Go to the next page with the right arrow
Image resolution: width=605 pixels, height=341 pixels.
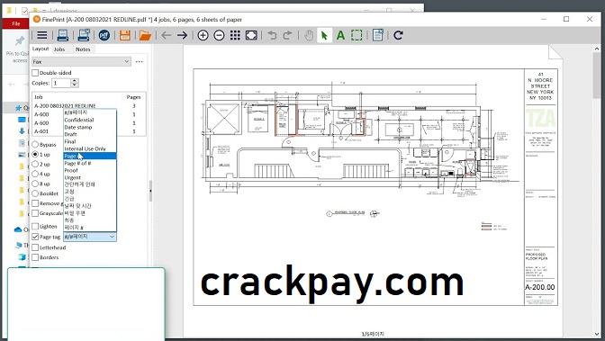point(182,35)
